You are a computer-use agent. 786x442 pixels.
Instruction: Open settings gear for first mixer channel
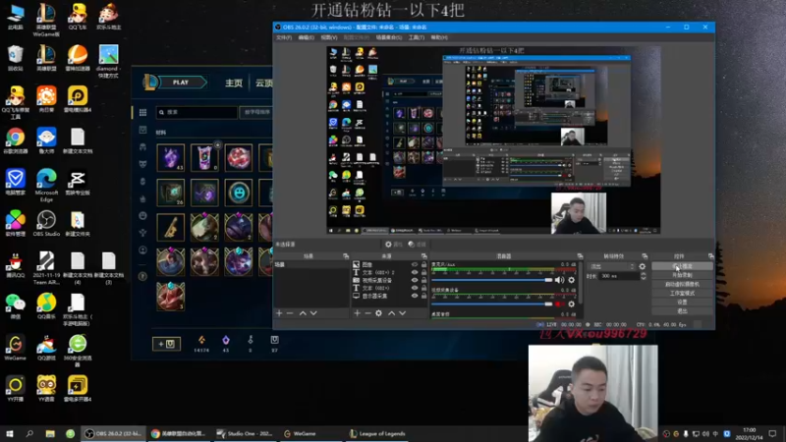[x=571, y=280]
